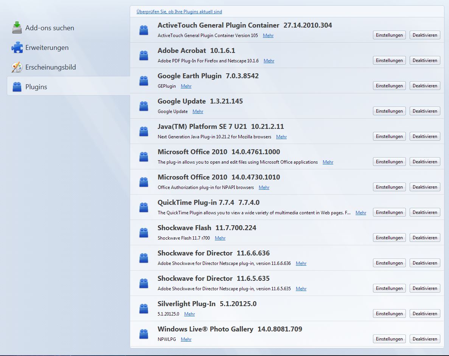Disable the Java(TM) Platform SE 7 plugin
Viewport: 449px width, 356px height.
[x=425, y=136]
